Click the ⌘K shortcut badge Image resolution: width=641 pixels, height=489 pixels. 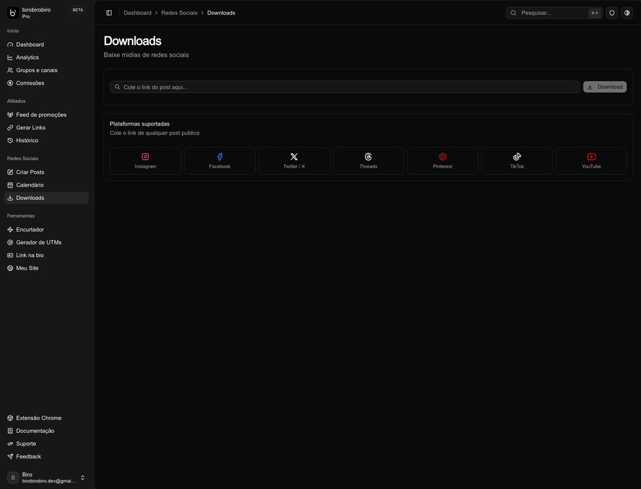click(595, 13)
